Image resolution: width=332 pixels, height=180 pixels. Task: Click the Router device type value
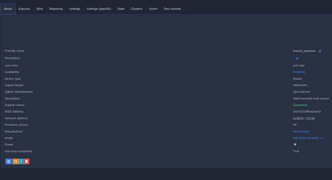point(297,79)
